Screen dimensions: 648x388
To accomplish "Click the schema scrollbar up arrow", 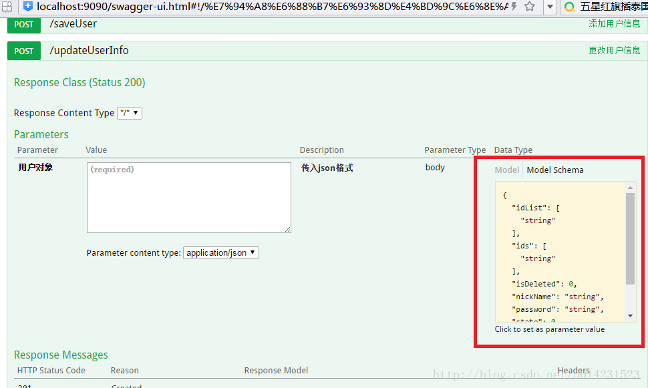I will (630, 188).
